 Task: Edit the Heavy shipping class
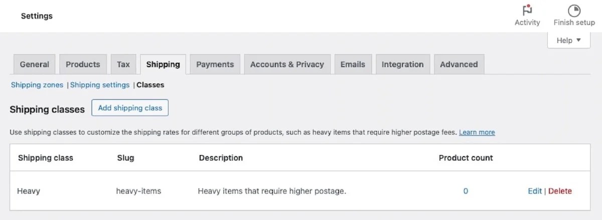(x=535, y=191)
